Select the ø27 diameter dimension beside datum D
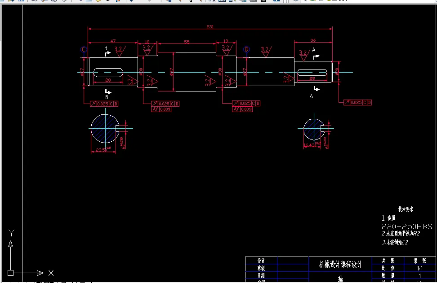 [245, 72]
